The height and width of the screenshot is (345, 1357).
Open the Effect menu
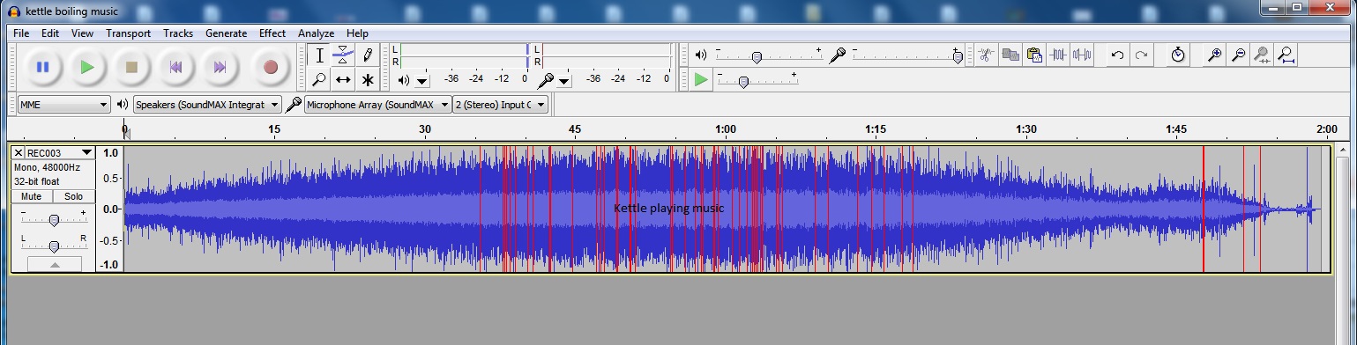(272, 33)
